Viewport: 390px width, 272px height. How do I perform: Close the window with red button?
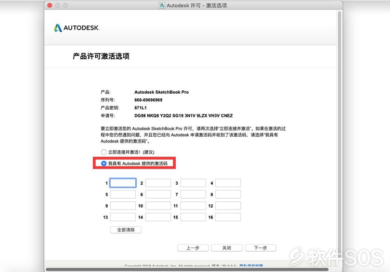click(x=50, y=5)
